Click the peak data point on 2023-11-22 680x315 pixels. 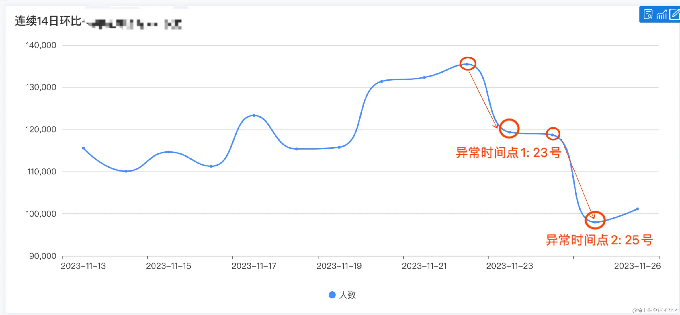[x=467, y=64]
